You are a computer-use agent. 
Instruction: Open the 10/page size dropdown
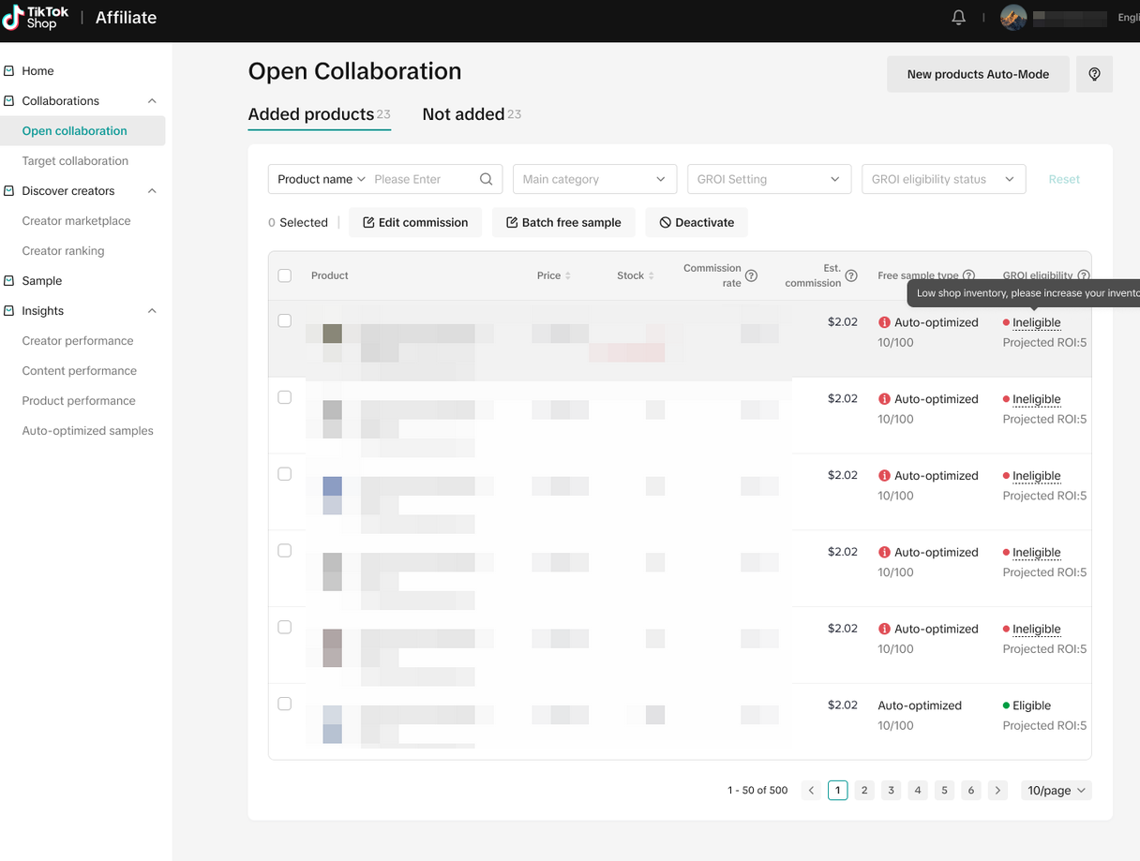pos(1056,791)
